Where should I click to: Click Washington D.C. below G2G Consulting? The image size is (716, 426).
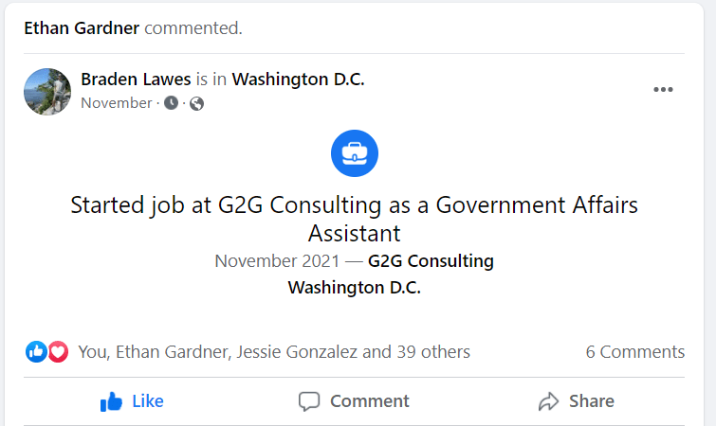coord(354,287)
